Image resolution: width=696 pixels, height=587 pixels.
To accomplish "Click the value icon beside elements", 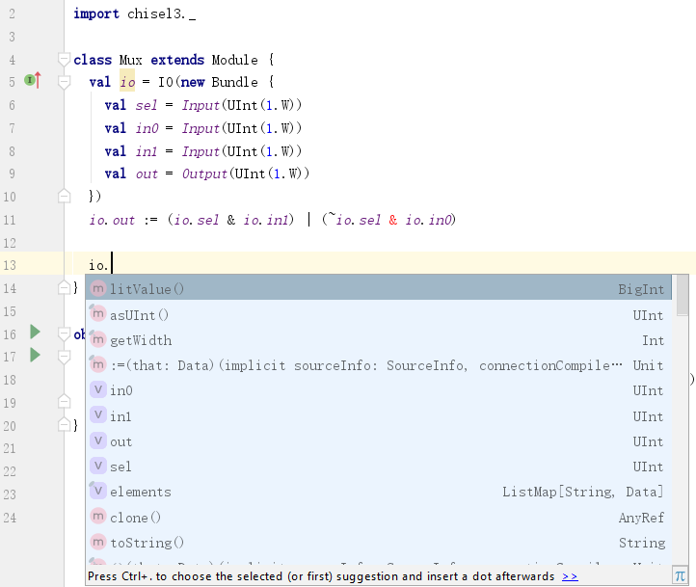I will coord(97,491).
